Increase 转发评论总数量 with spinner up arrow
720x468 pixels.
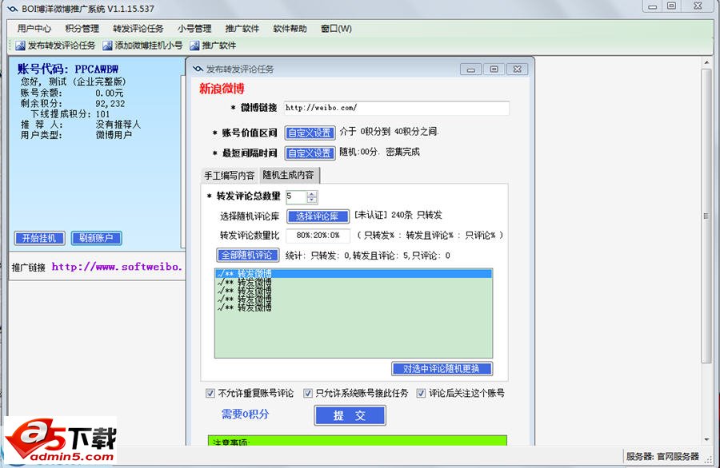coord(312,193)
